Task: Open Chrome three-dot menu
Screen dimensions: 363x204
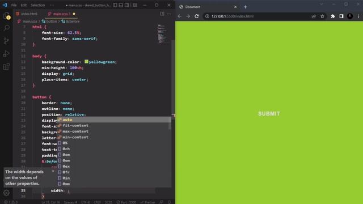Action: point(358,16)
